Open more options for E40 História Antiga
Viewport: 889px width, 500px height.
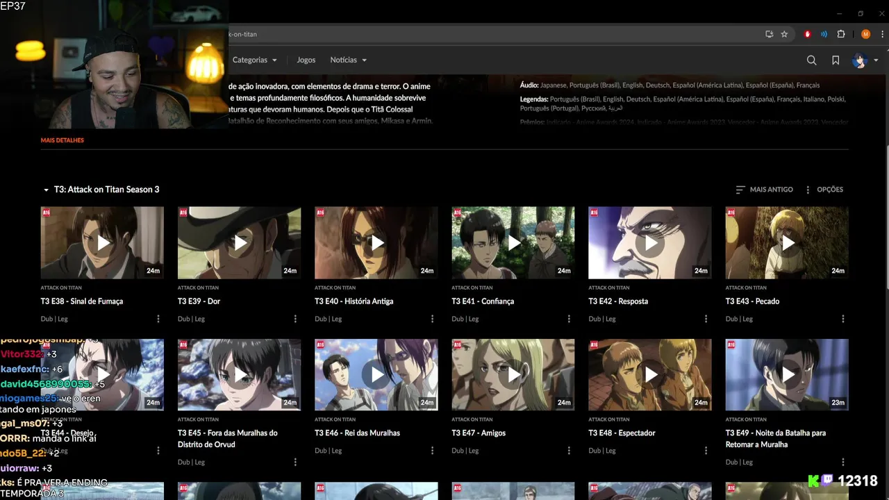coord(431,319)
